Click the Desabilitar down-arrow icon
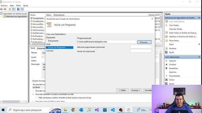Image resolution: width=202 pixels, height=113 pixels. point(166,68)
